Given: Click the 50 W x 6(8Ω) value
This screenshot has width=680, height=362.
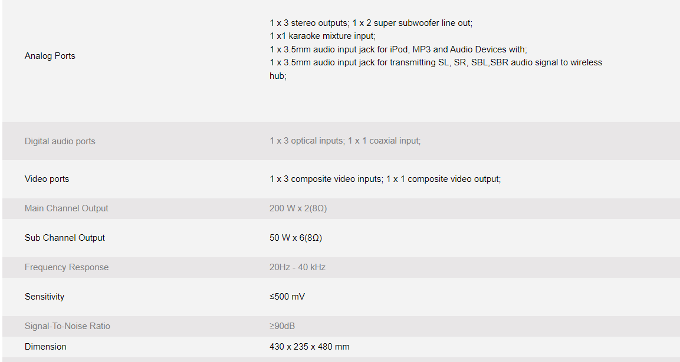Looking at the screenshot, I should [x=295, y=238].
